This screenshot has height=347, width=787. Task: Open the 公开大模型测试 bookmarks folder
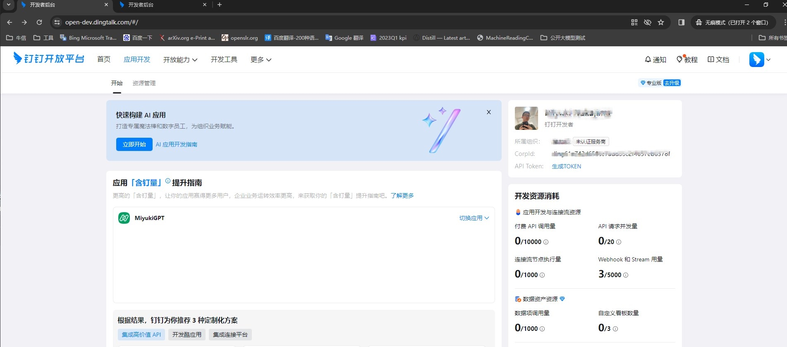563,38
